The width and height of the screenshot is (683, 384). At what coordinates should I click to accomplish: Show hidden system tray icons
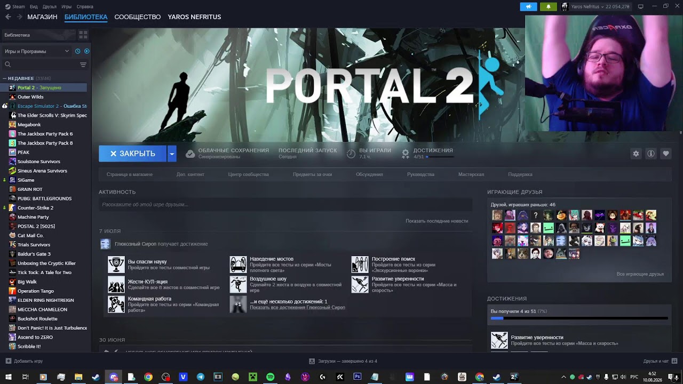pyautogui.click(x=563, y=377)
